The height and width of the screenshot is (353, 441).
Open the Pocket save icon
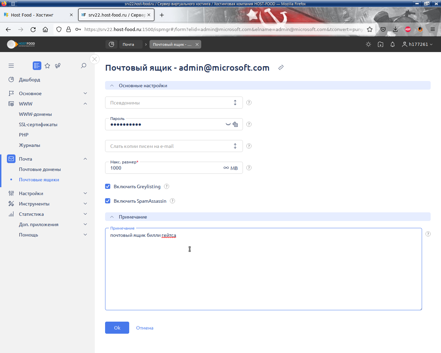383,29
